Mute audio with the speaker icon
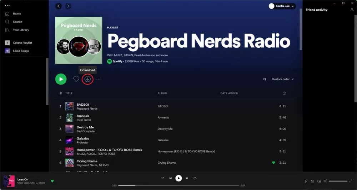The image size is (357, 190). 325,181
